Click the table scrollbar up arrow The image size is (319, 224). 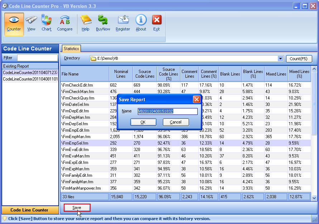314,69
